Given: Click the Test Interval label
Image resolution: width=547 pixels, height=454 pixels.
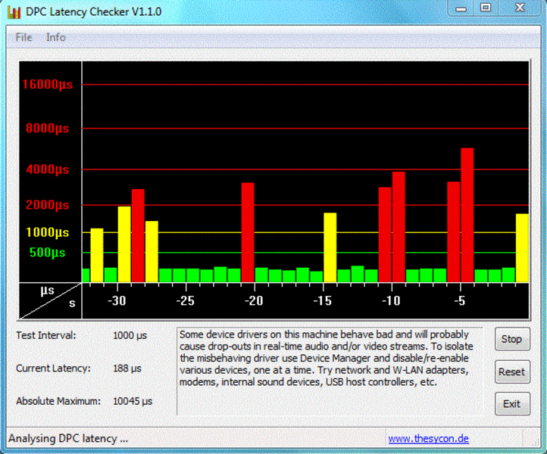Looking at the screenshot, I should tap(46, 335).
